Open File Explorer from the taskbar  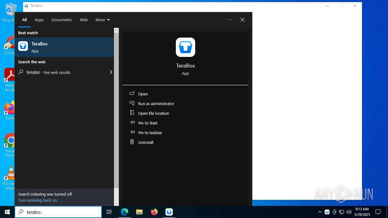(x=139, y=212)
